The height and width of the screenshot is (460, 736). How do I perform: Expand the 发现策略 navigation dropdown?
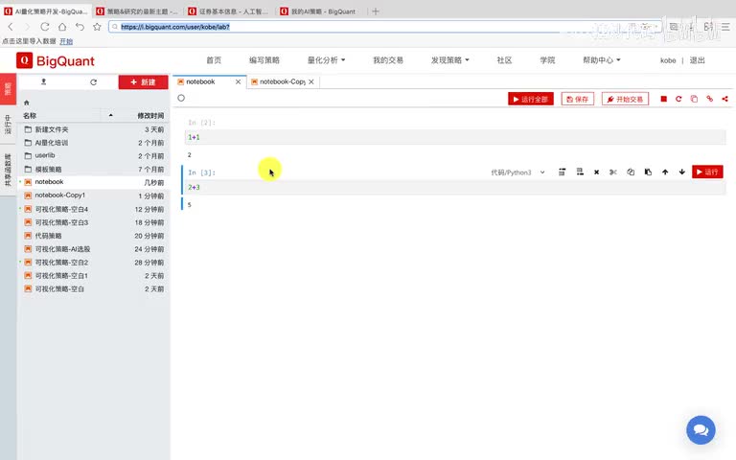tap(449, 60)
